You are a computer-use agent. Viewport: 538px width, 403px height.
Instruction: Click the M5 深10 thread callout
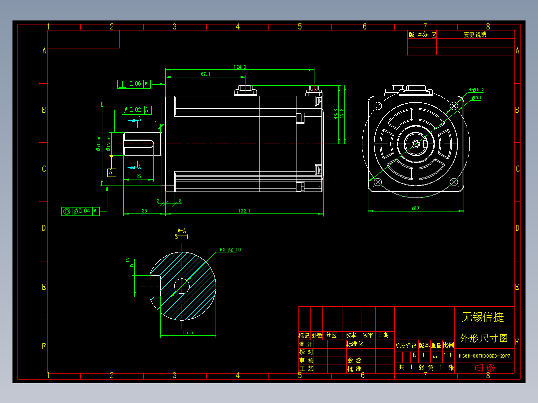pos(231,250)
